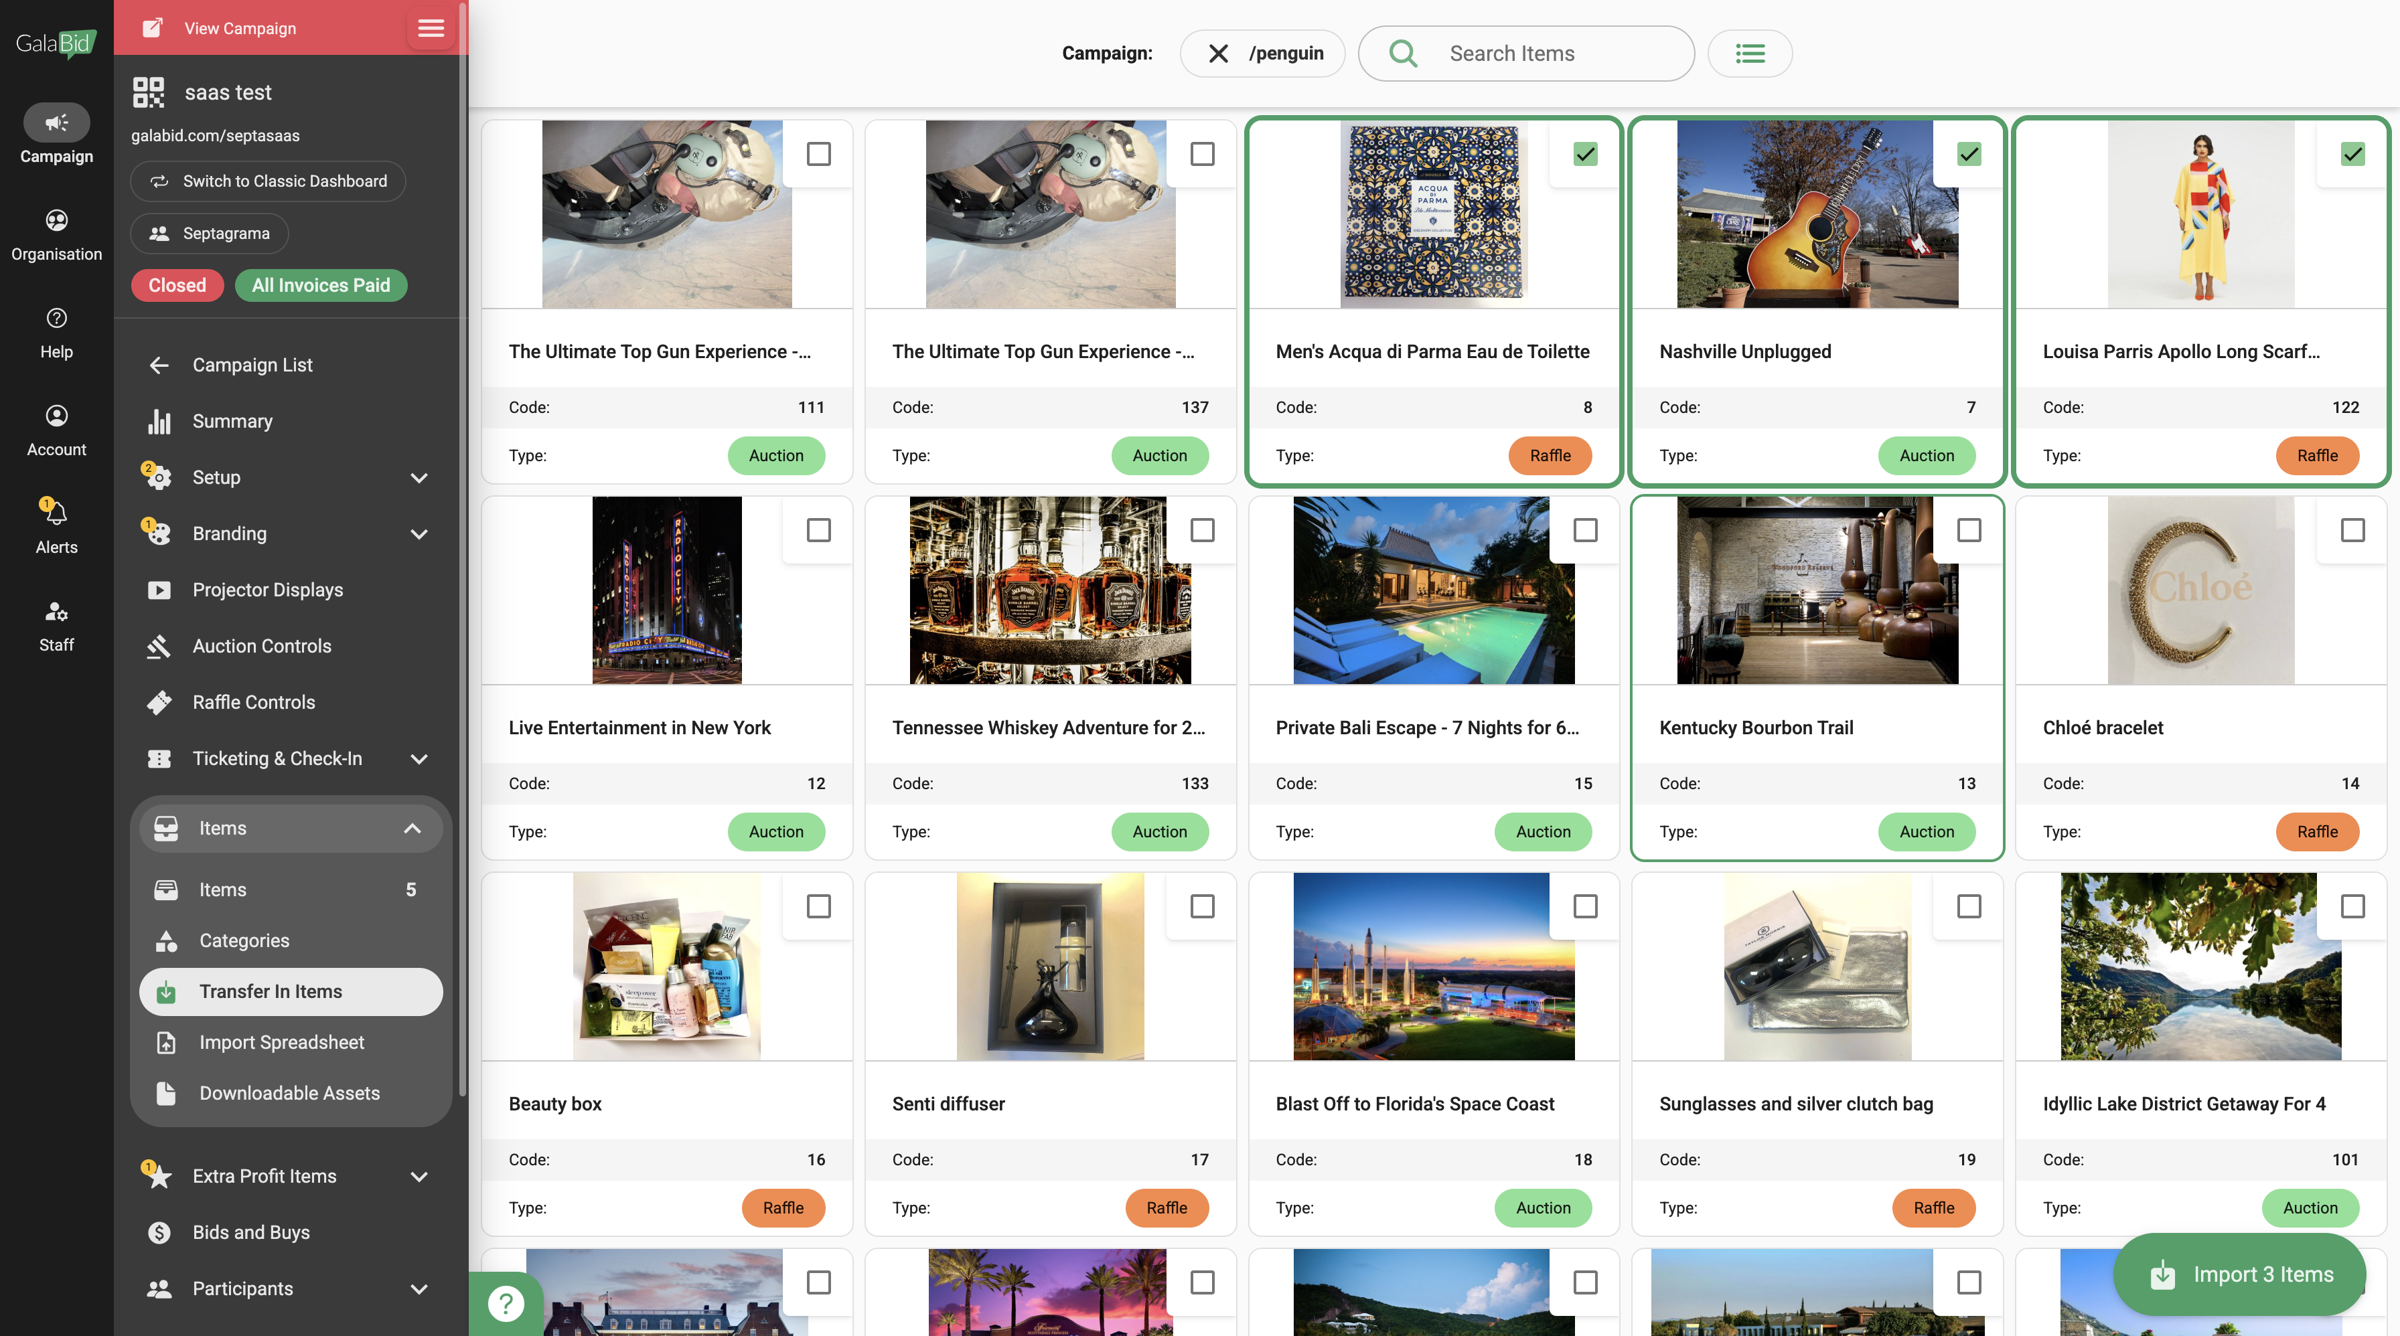Screen dimensions: 2400x1336
Task: Click Switch to Classic Dashboard button
Action: pos(269,181)
